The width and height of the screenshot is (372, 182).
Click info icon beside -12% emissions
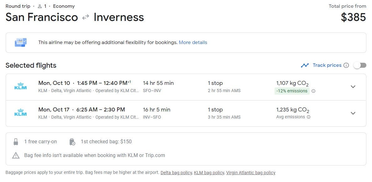pos(313,91)
